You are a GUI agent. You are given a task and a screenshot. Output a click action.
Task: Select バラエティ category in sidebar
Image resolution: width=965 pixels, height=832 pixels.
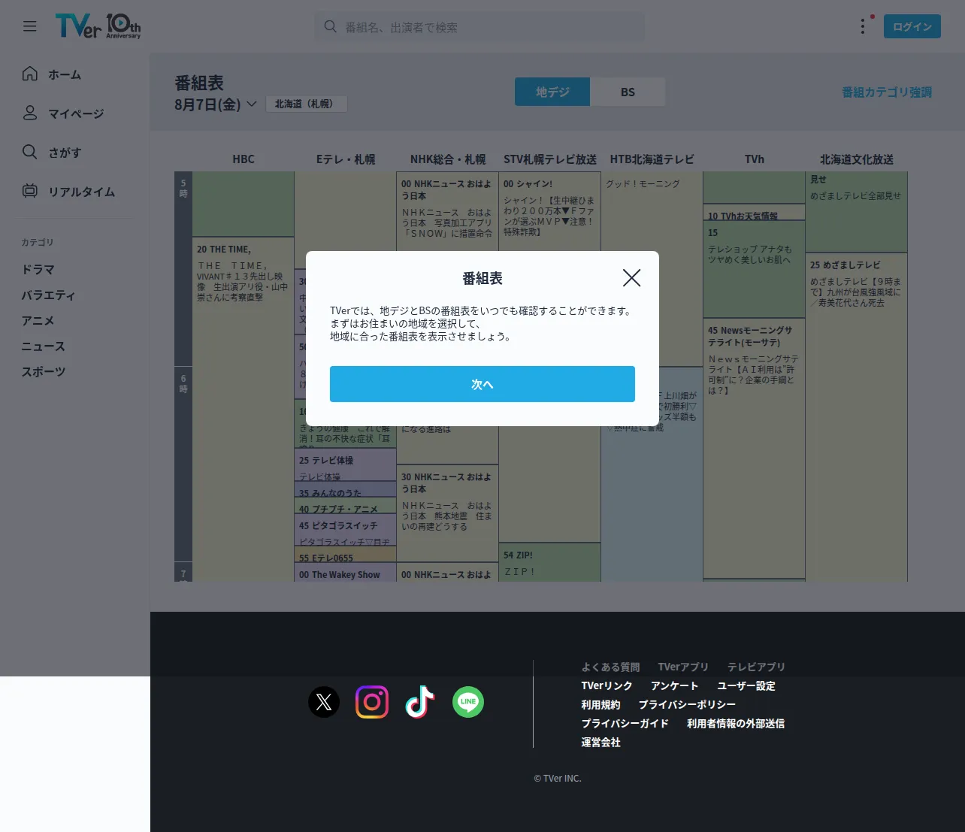point(49,295)
